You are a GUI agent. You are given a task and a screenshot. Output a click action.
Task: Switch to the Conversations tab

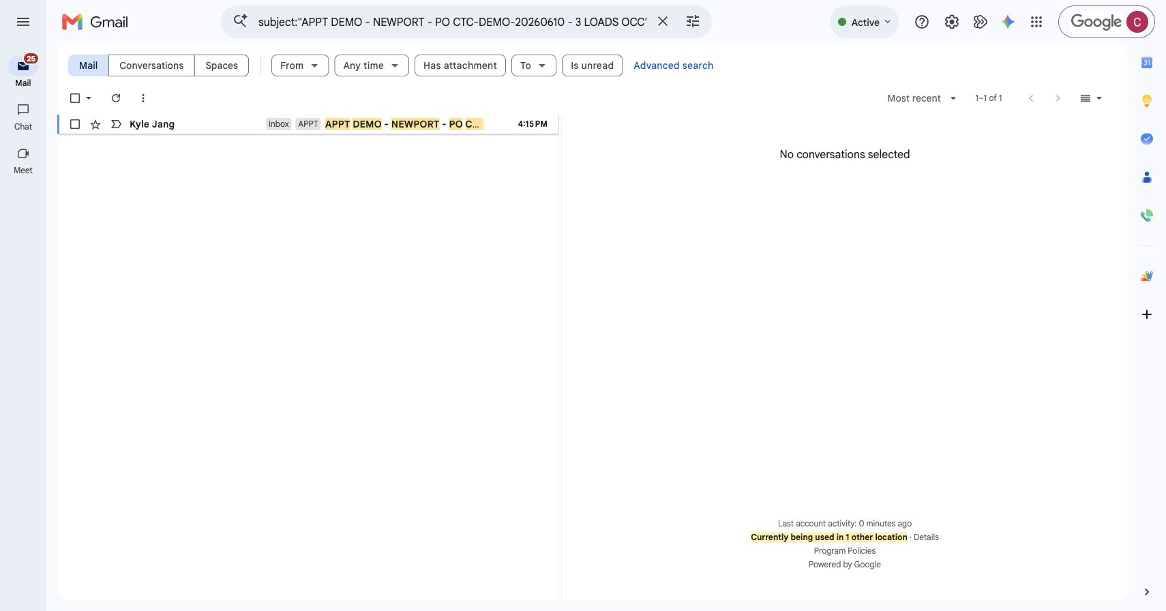click(151, 65)
